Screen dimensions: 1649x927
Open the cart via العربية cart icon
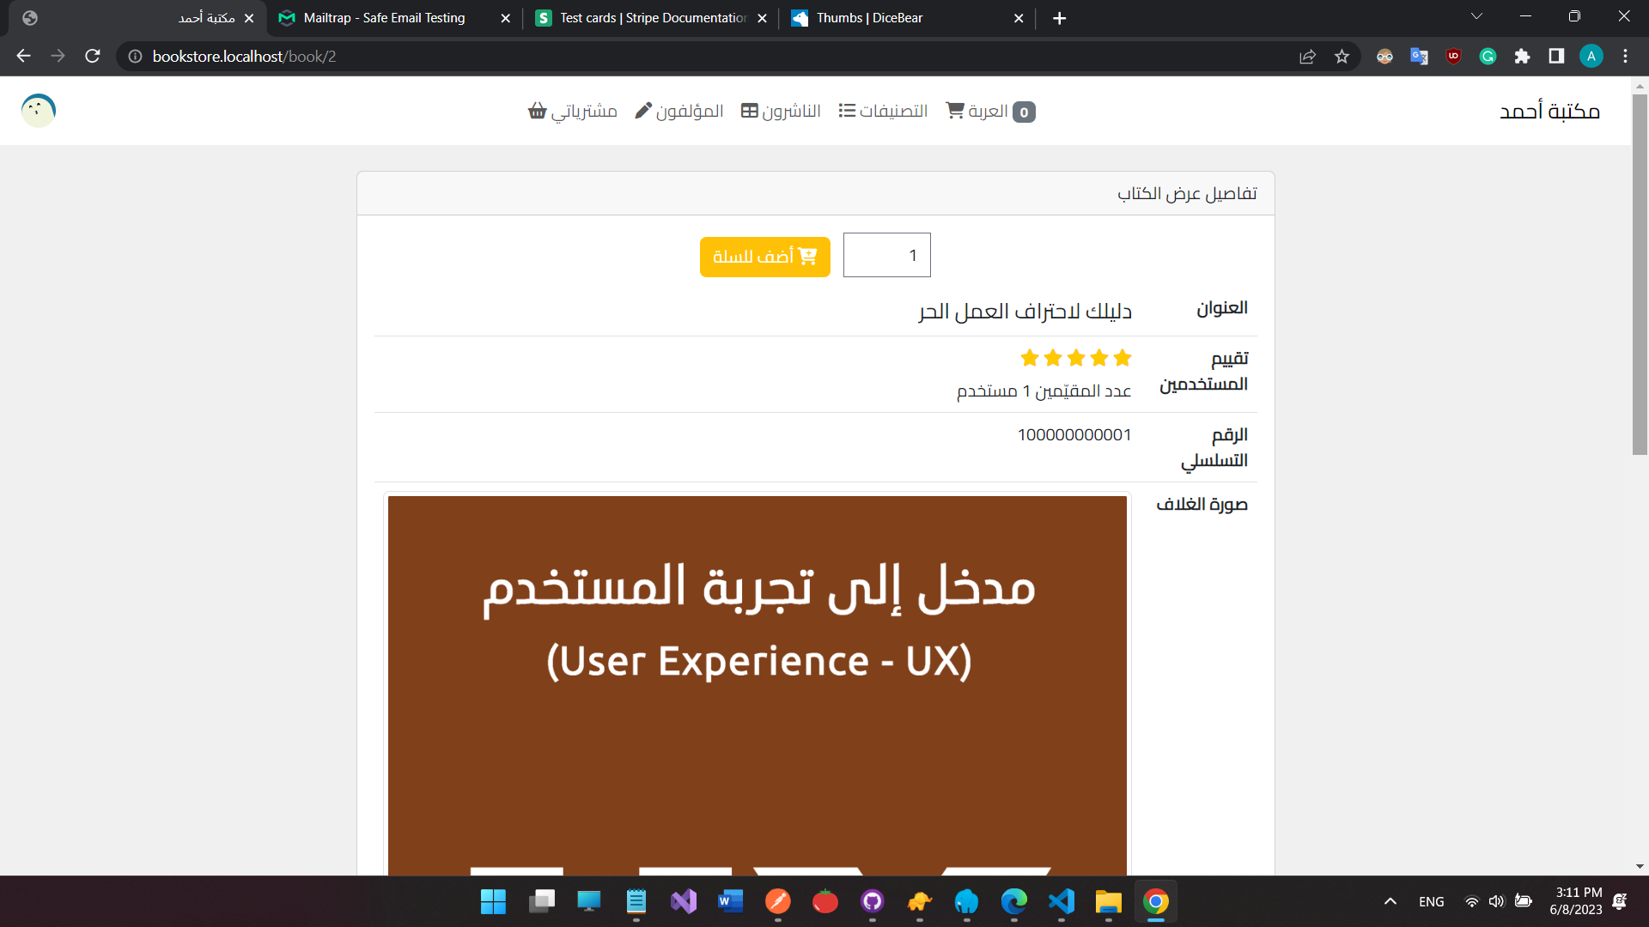[955, 110]
